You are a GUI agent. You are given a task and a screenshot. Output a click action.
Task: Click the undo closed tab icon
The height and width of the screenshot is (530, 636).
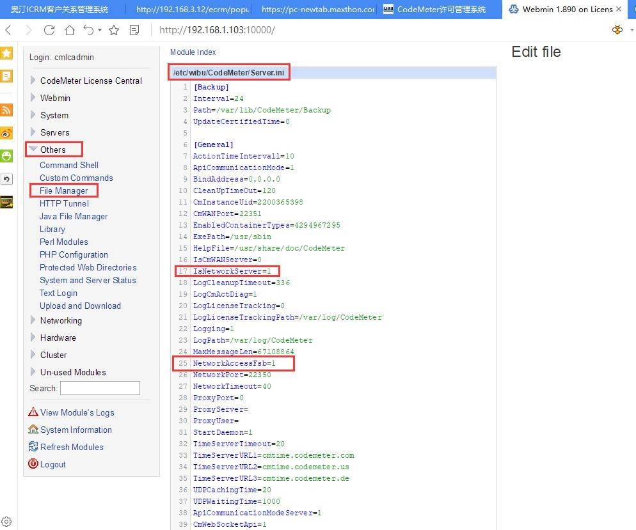point(88,30)
